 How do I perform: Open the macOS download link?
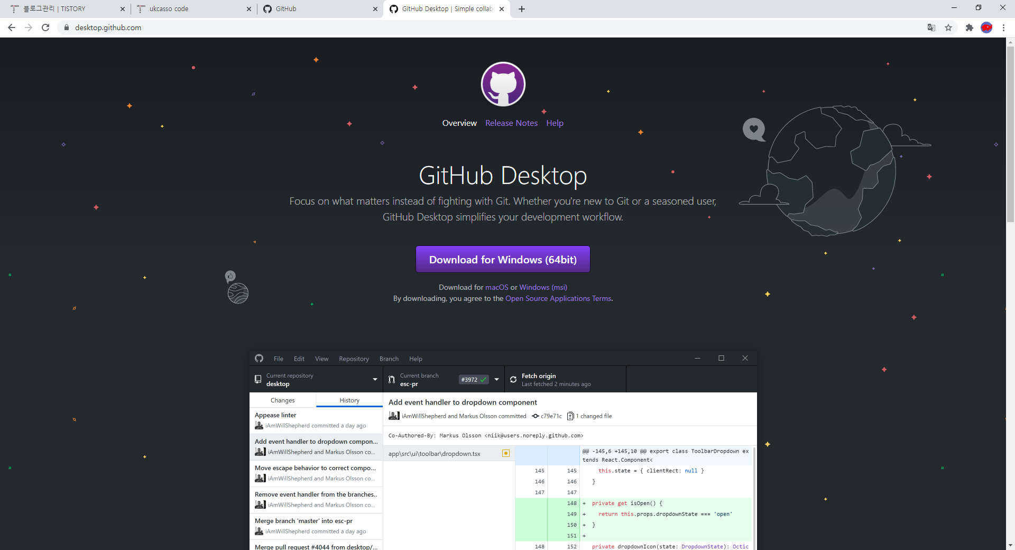[x=497, y=287]
